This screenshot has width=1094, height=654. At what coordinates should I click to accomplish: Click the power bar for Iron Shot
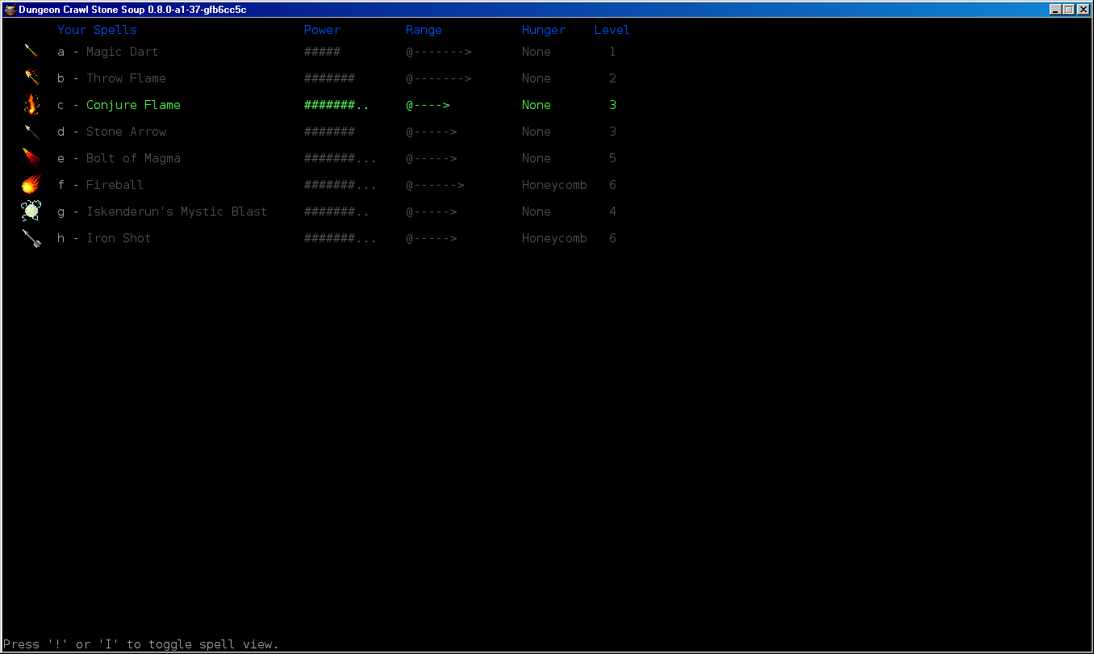point(340,238)
